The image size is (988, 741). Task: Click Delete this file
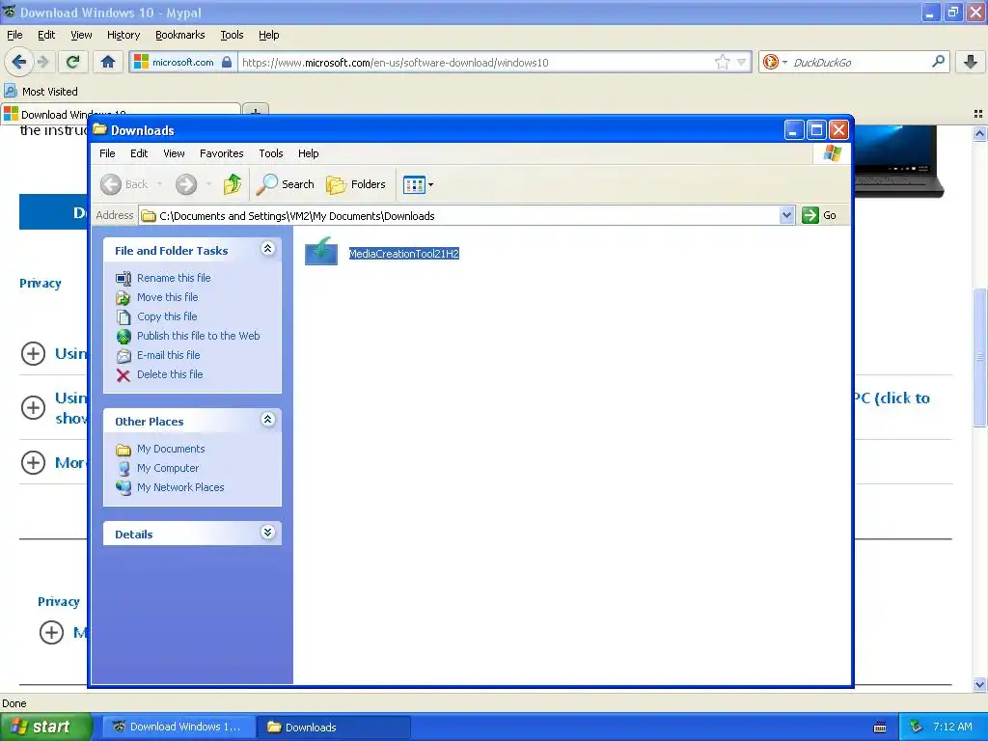click(170, 374)
